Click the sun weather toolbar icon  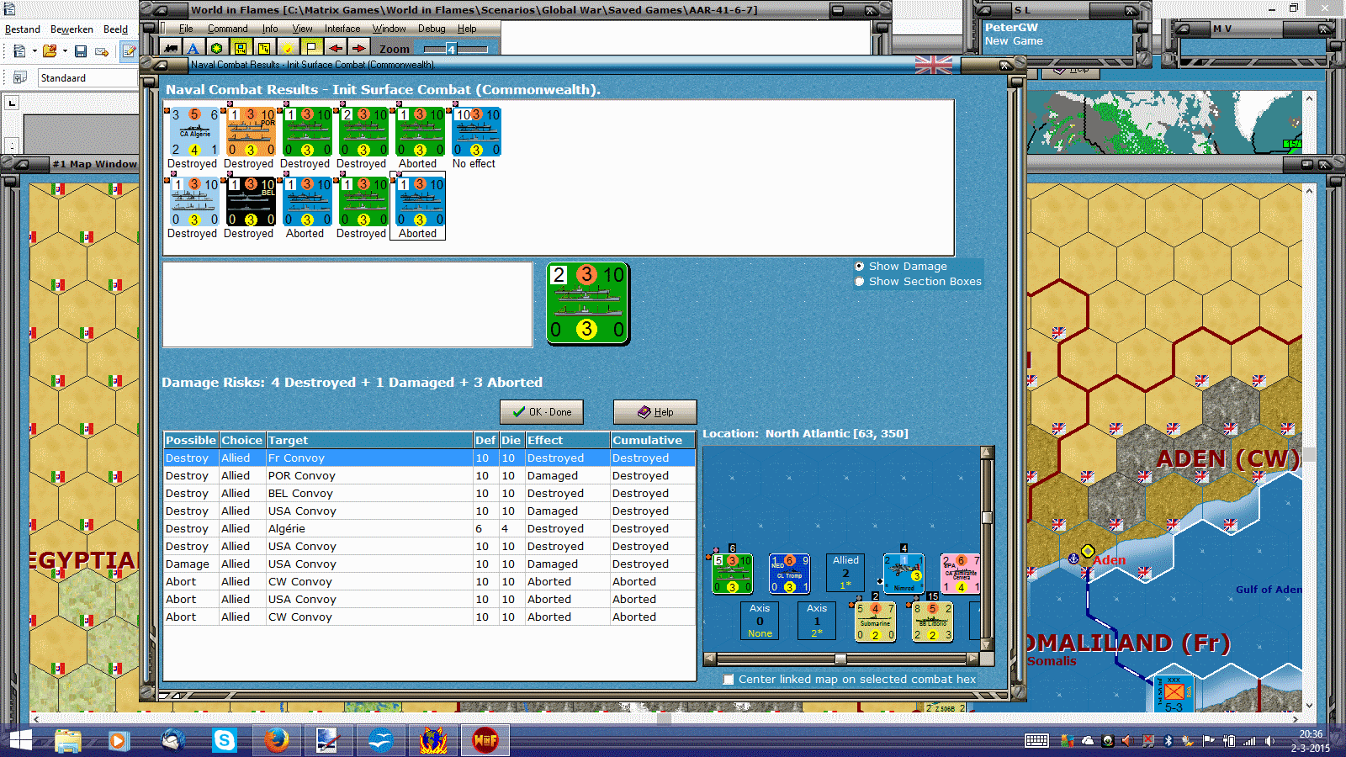288,49
